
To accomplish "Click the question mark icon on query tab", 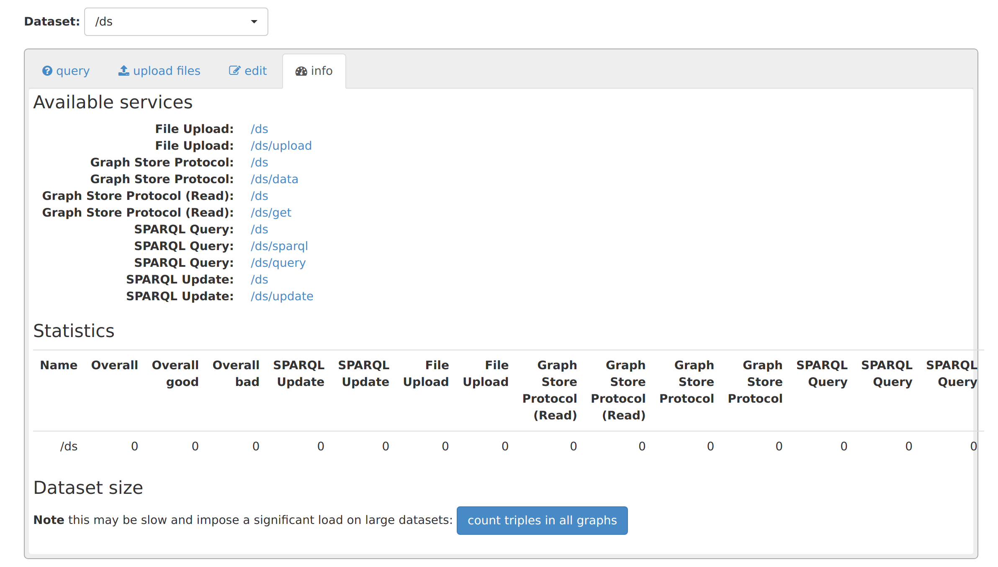I will (47, 71).
